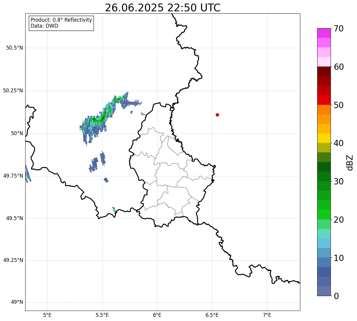Click the colorbar tick label "40"
The width and height of the screenshot is (357, 321).
click(339, 143)
